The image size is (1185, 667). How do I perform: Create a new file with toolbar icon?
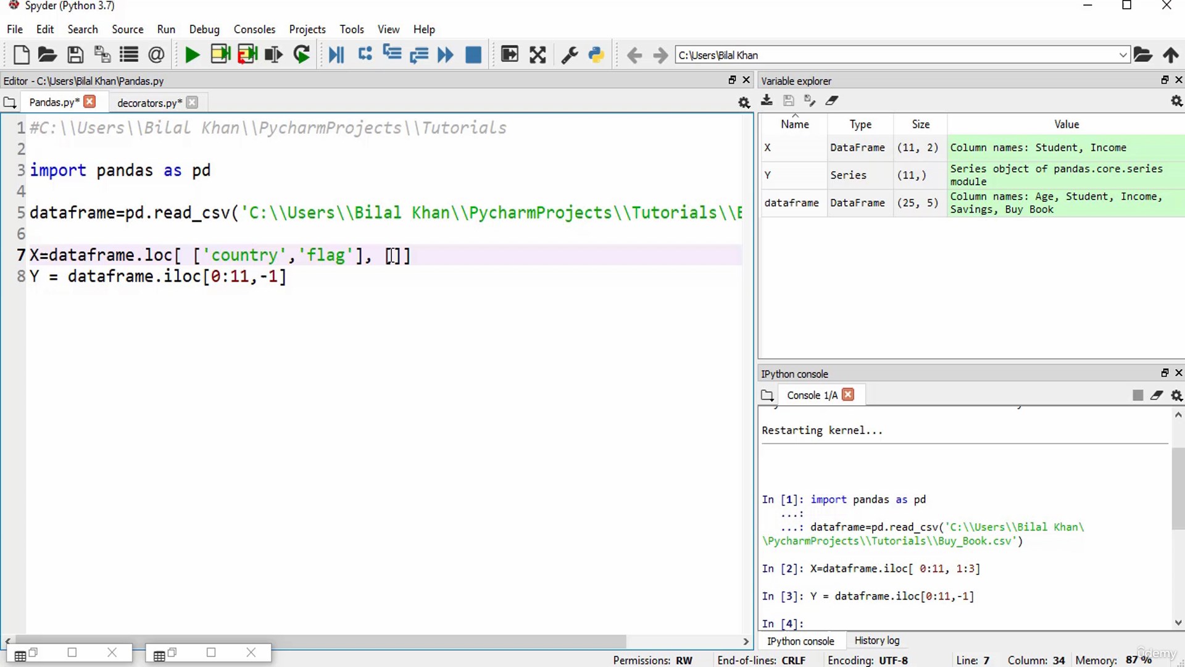(x=22, y=55)
